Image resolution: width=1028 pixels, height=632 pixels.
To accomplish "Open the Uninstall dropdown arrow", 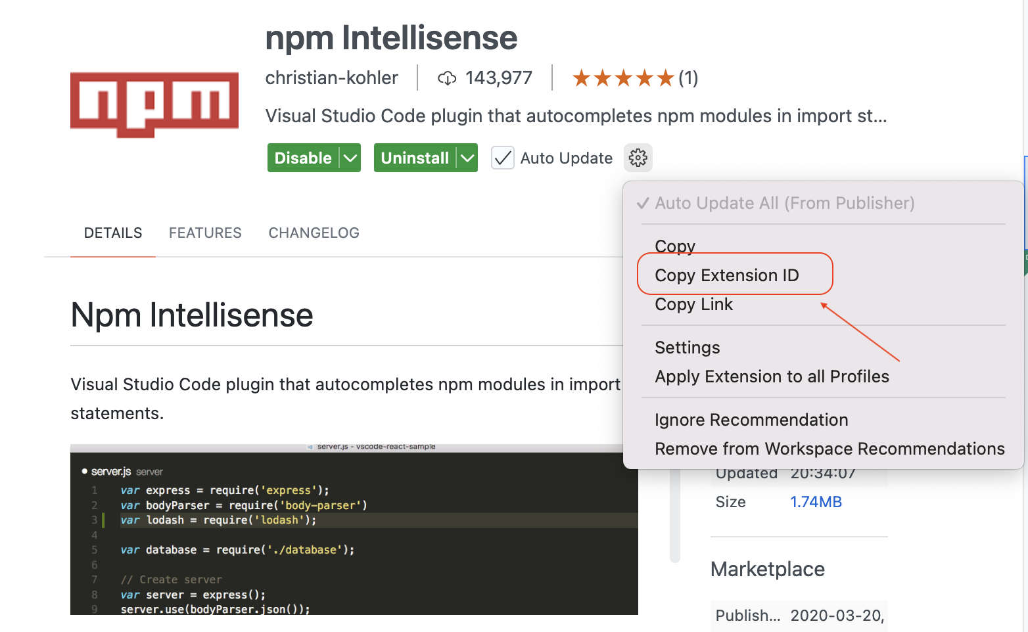I will point(467,158).
